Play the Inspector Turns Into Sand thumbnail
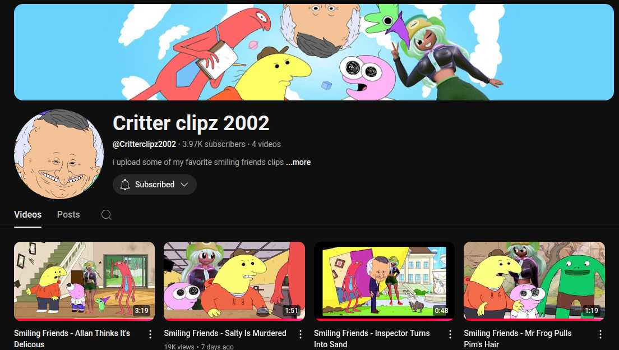This screenshot has height=350, width=619. click(384, 281)
